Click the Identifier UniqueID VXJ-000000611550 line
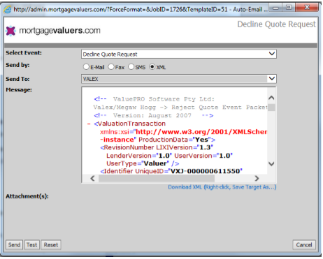 (171, 171)
